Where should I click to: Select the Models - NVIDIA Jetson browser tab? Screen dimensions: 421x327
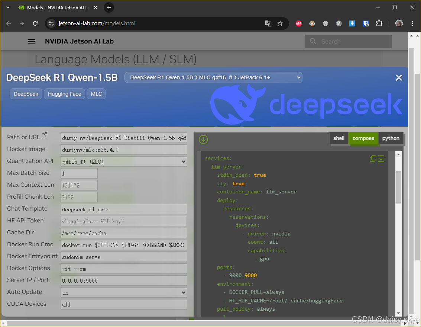tap(58, 7)
